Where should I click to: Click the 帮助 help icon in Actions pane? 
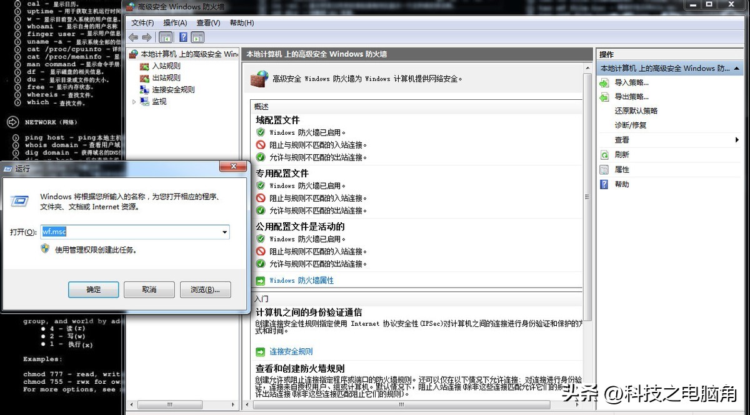coord(604,184)
